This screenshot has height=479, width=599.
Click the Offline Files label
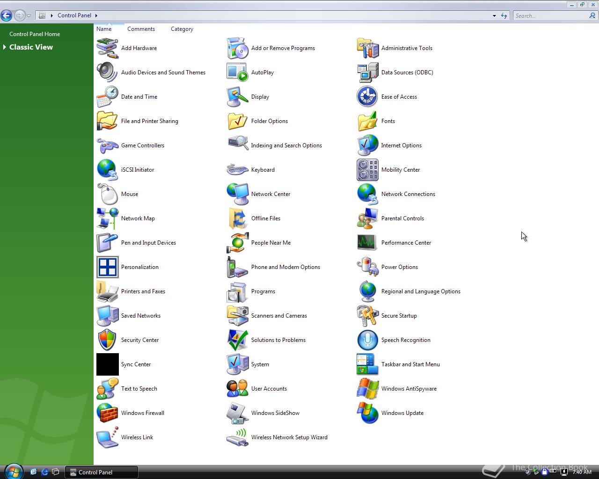coord(266,218)
